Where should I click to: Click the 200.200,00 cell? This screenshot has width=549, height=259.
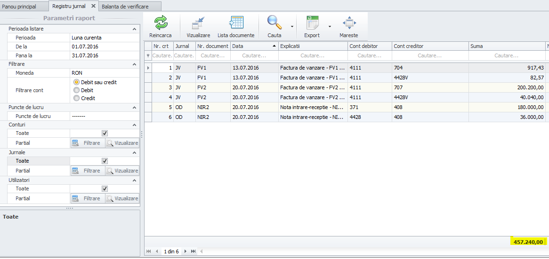(x=507, y=87)
